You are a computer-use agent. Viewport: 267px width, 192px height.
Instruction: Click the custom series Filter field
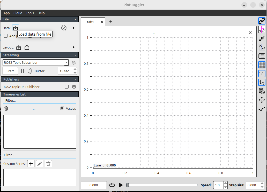[40, 155]
